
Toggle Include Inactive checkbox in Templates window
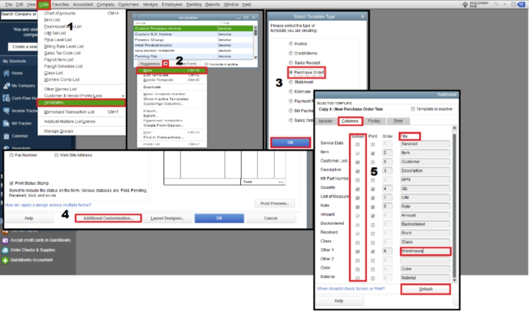206,64
